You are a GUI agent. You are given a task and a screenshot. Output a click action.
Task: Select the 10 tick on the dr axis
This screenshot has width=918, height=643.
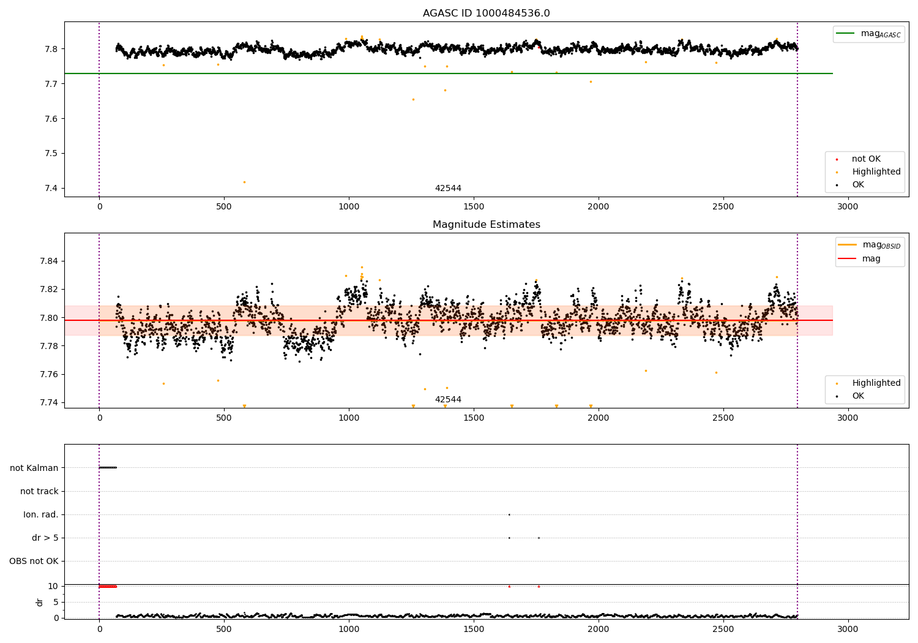click(x=53, y=587)
